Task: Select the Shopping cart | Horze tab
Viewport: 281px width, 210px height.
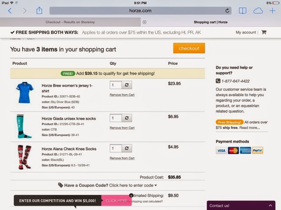Action: point(211,22)
